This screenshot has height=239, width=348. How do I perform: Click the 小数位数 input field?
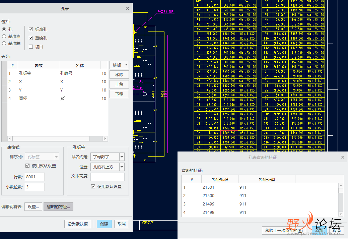[x=34, y=187]
